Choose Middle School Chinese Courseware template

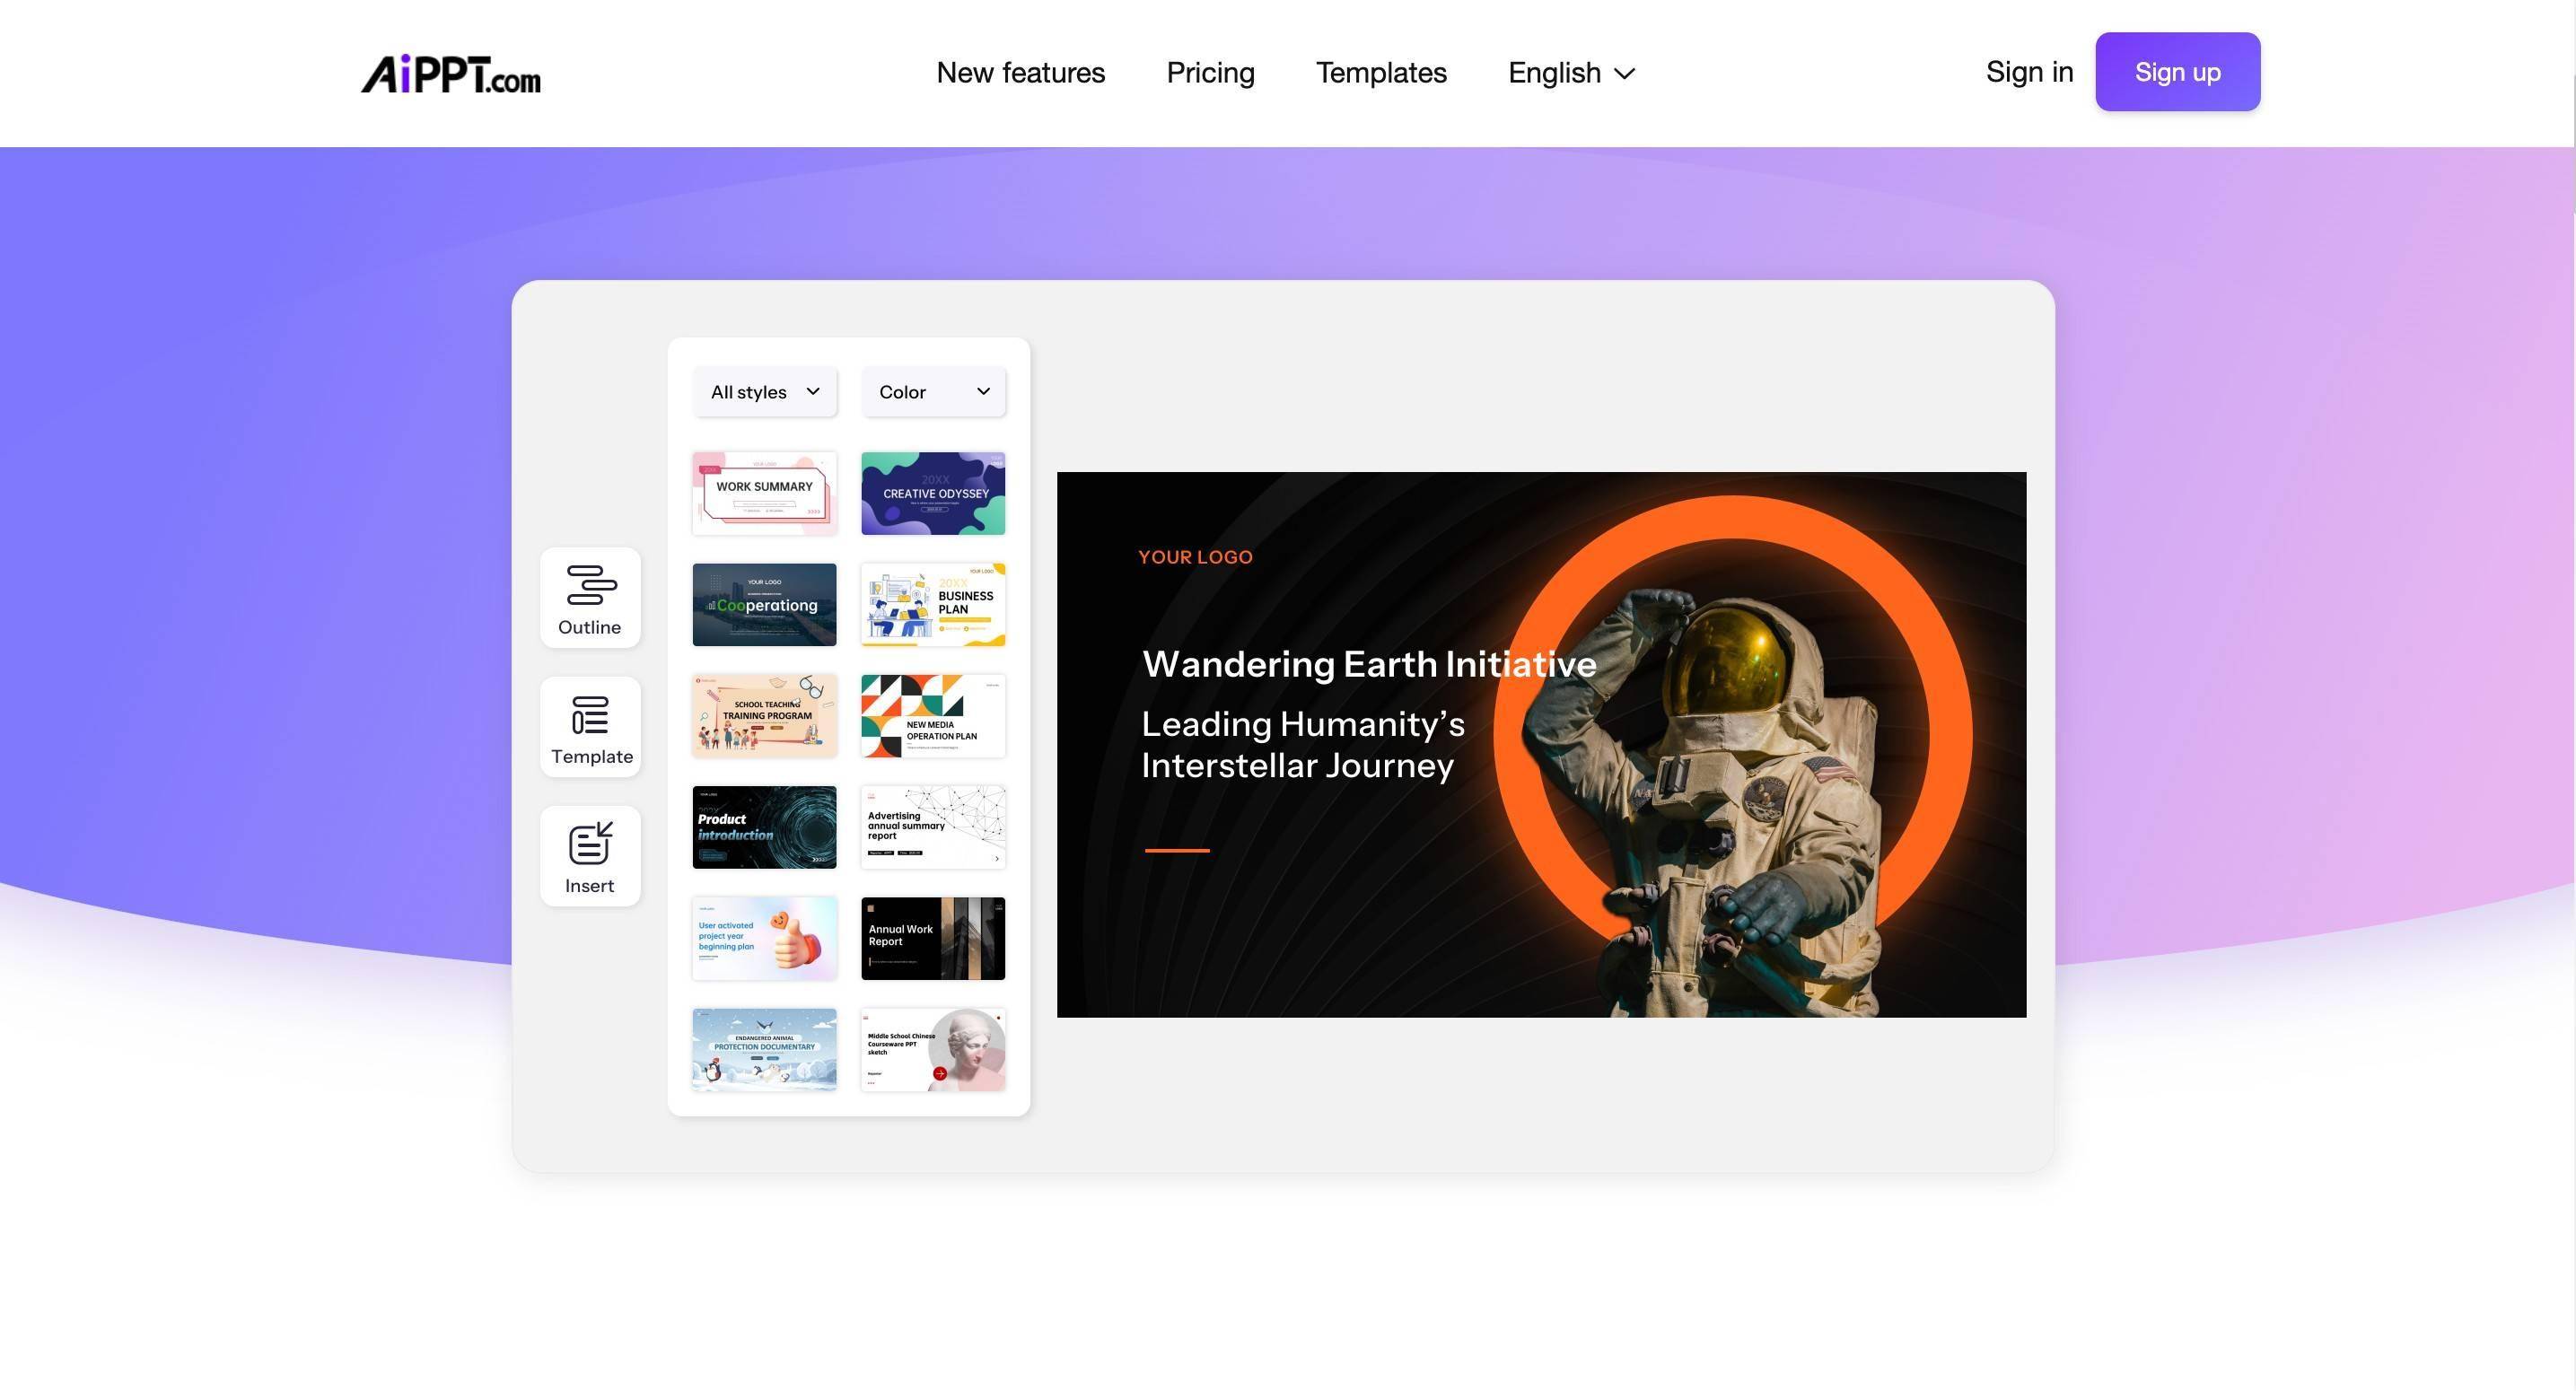(933, 1049)
